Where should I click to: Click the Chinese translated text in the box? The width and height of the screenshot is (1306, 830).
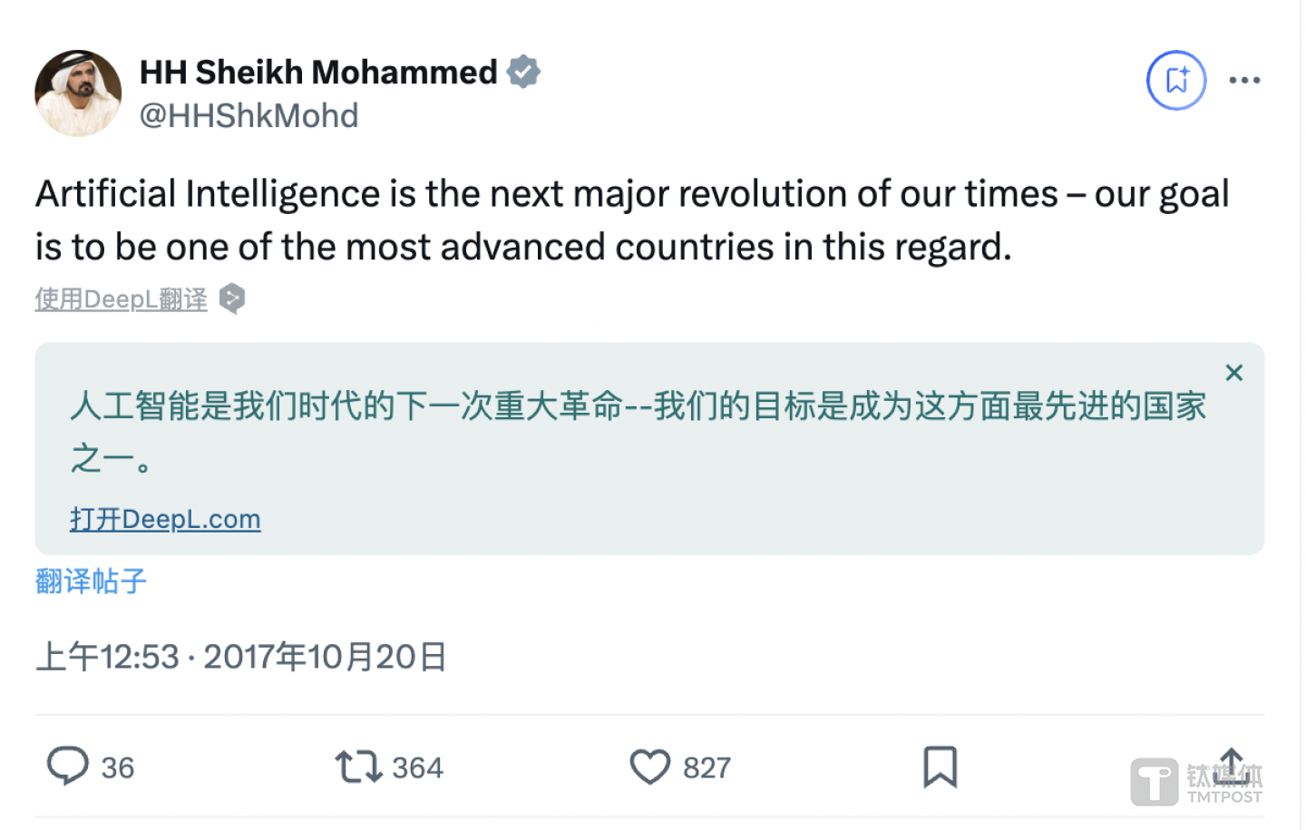[637, 406]
